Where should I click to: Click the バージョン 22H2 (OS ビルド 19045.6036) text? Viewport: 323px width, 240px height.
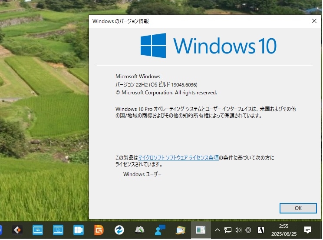coord(156,85)
